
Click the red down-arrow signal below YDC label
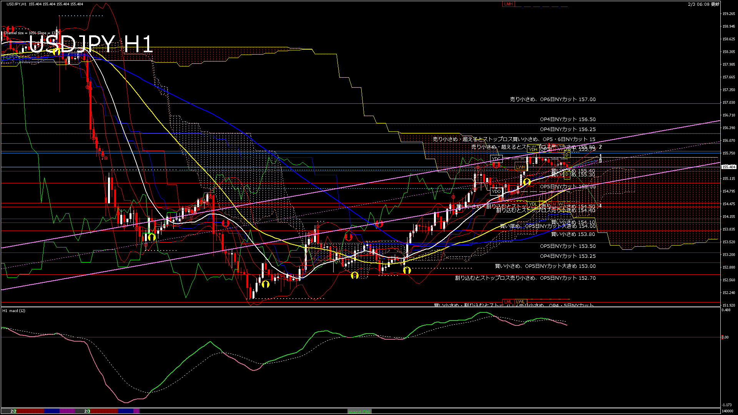[x=496, y=165]
